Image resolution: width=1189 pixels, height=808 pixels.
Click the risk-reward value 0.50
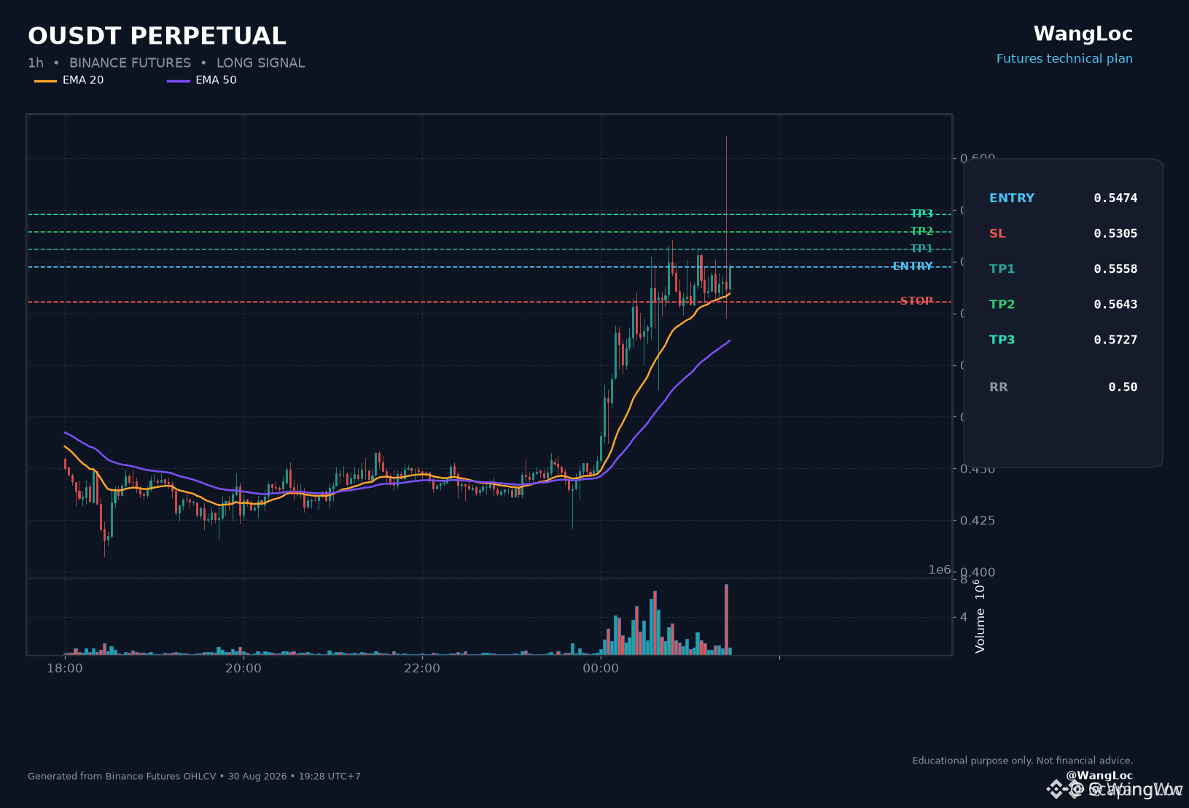[1123, 387]
